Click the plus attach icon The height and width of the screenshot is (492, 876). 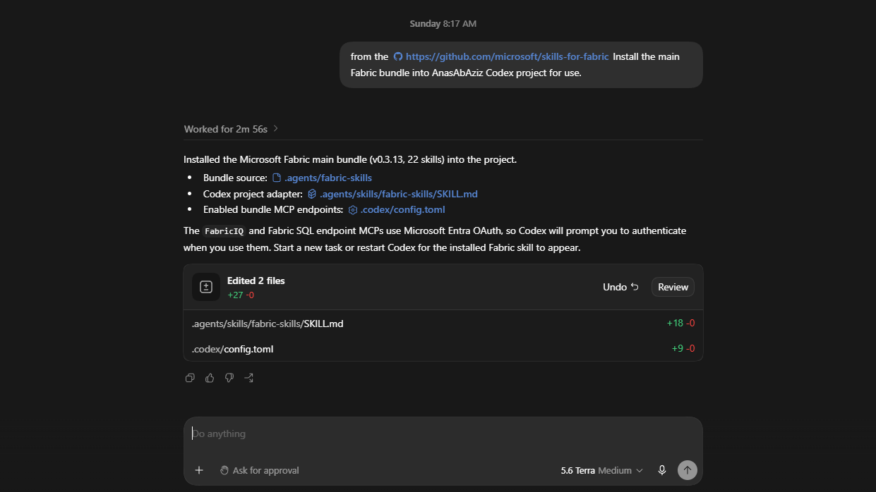[199, 470]
